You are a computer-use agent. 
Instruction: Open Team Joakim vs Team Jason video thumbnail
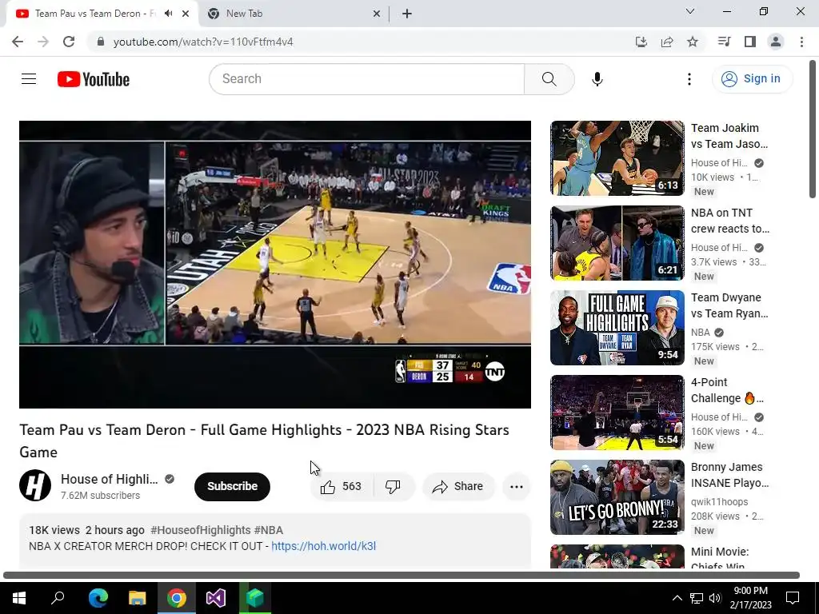tap(617, 158)
